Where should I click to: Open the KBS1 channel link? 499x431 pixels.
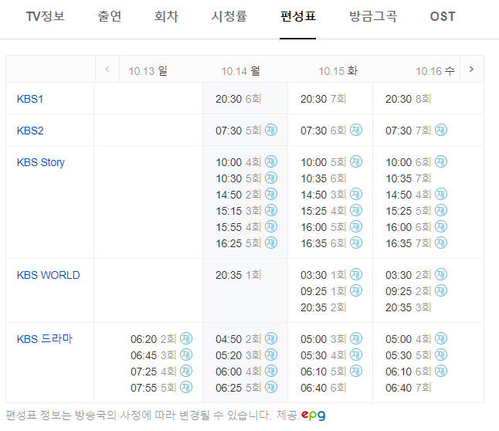[x=30, y=99]
